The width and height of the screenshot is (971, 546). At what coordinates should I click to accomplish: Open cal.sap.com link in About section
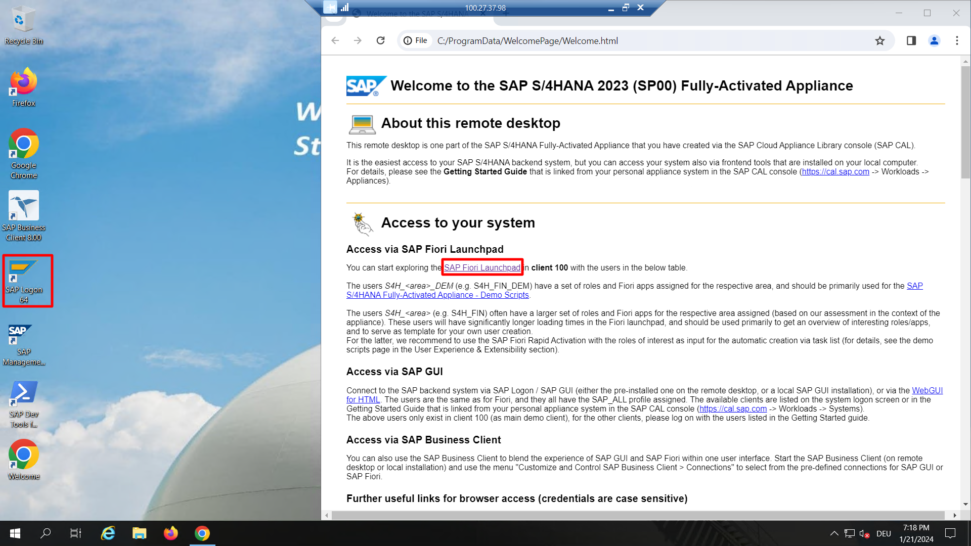tap(835, 172)
